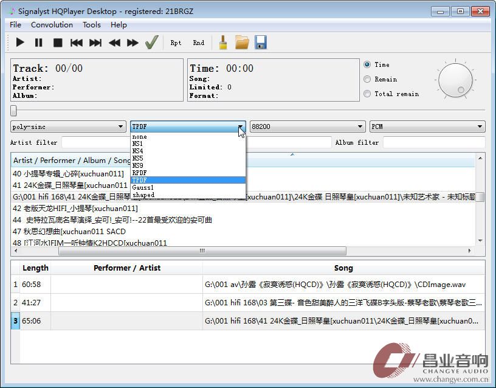
Task: Click the track position slider handle
Action: [x=13, y=111]
